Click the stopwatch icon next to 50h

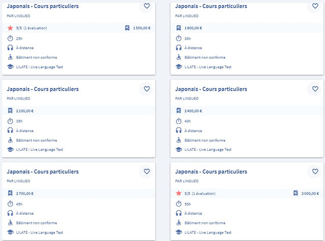point(178,204)
